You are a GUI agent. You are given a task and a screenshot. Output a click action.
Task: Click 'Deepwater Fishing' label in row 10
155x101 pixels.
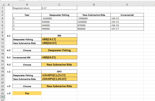tap(27, 39)
